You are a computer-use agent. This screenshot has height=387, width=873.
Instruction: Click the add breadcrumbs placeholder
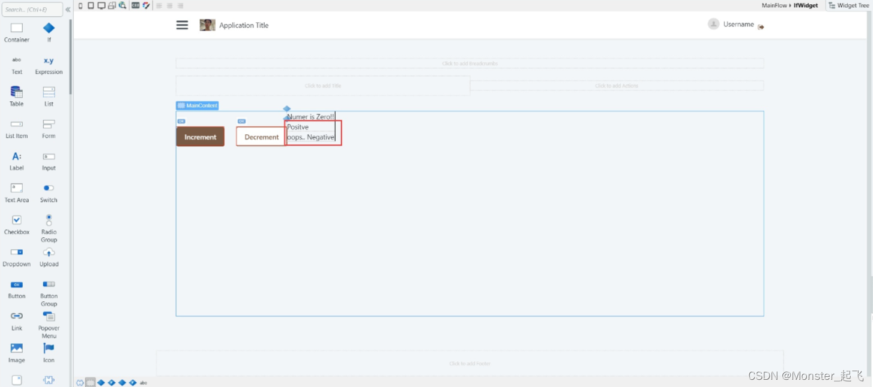[x=470, y=64]
